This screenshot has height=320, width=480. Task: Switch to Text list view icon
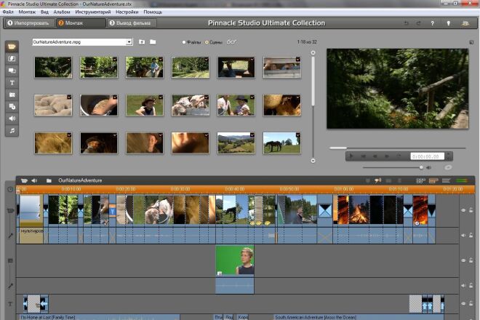coord(446,180)
